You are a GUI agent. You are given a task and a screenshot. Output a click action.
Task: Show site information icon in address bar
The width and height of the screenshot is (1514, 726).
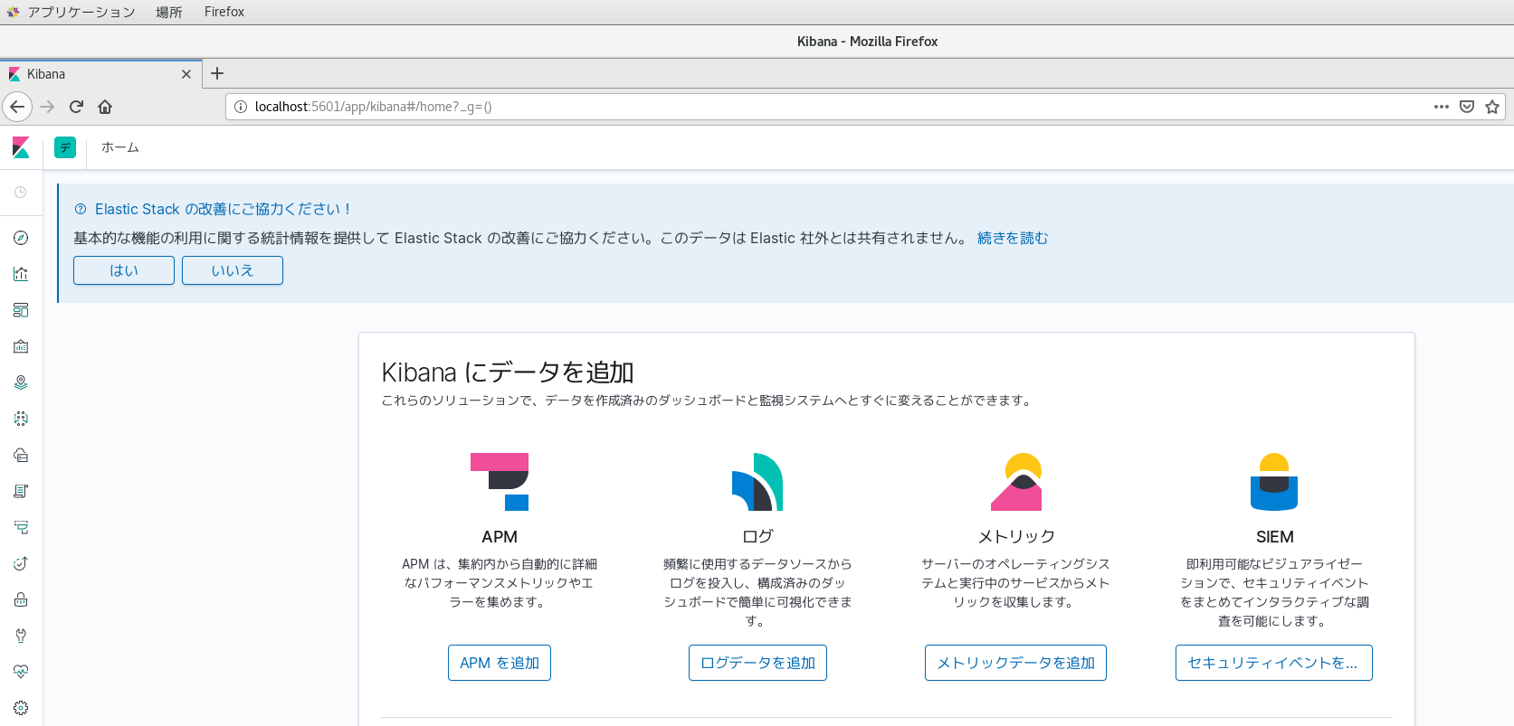[241, 107]
